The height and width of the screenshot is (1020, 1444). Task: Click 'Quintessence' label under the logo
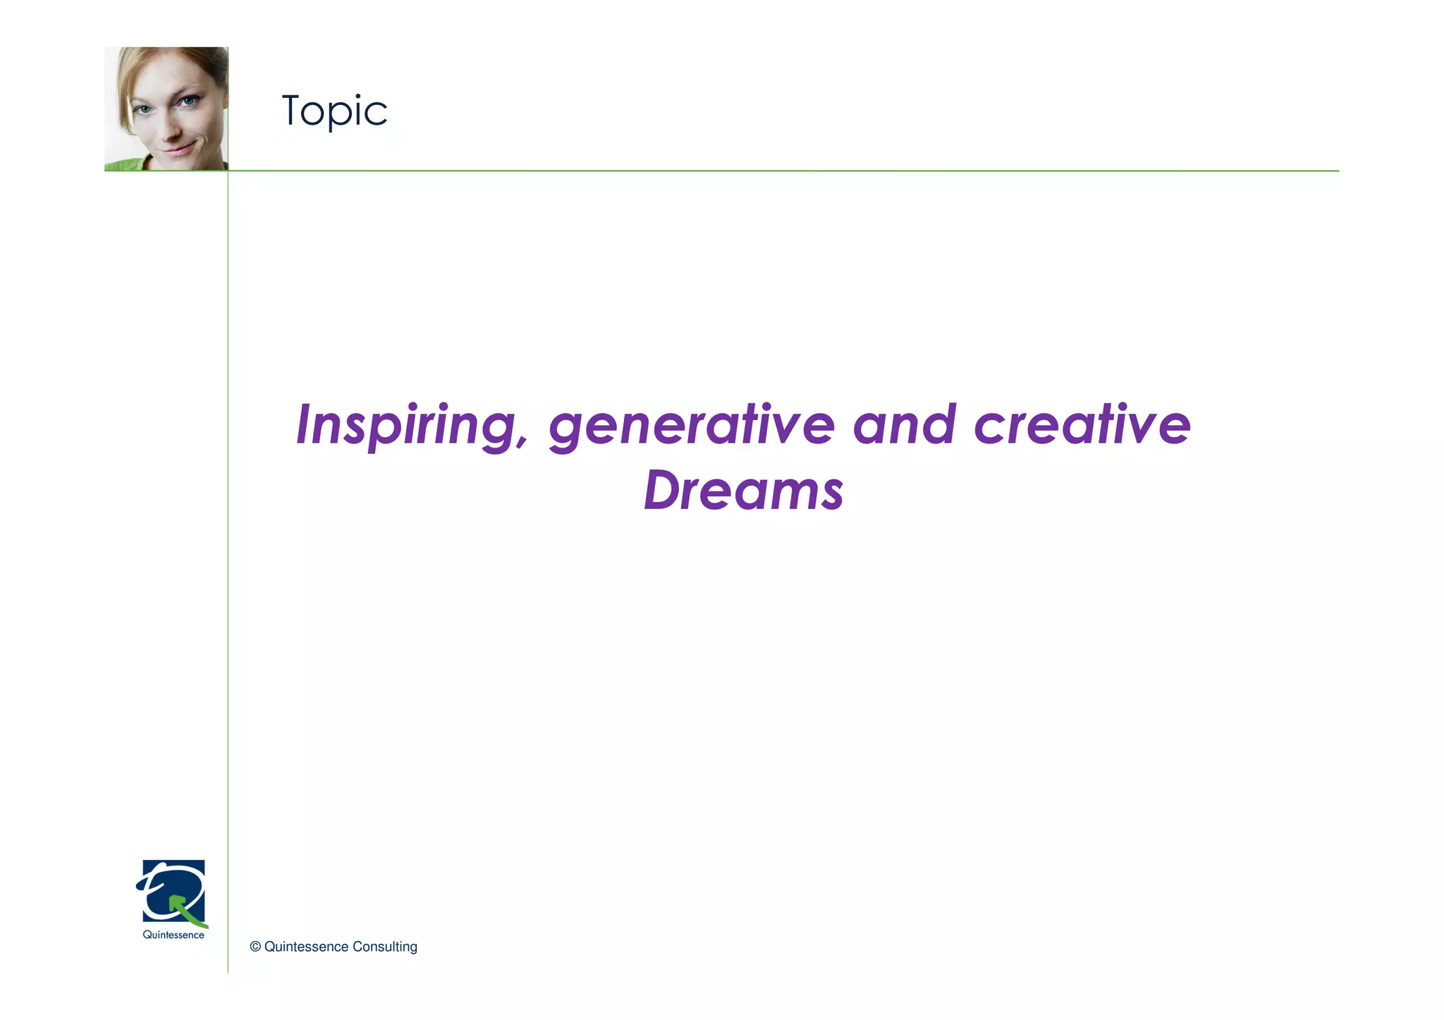click(x=173, y=935)
